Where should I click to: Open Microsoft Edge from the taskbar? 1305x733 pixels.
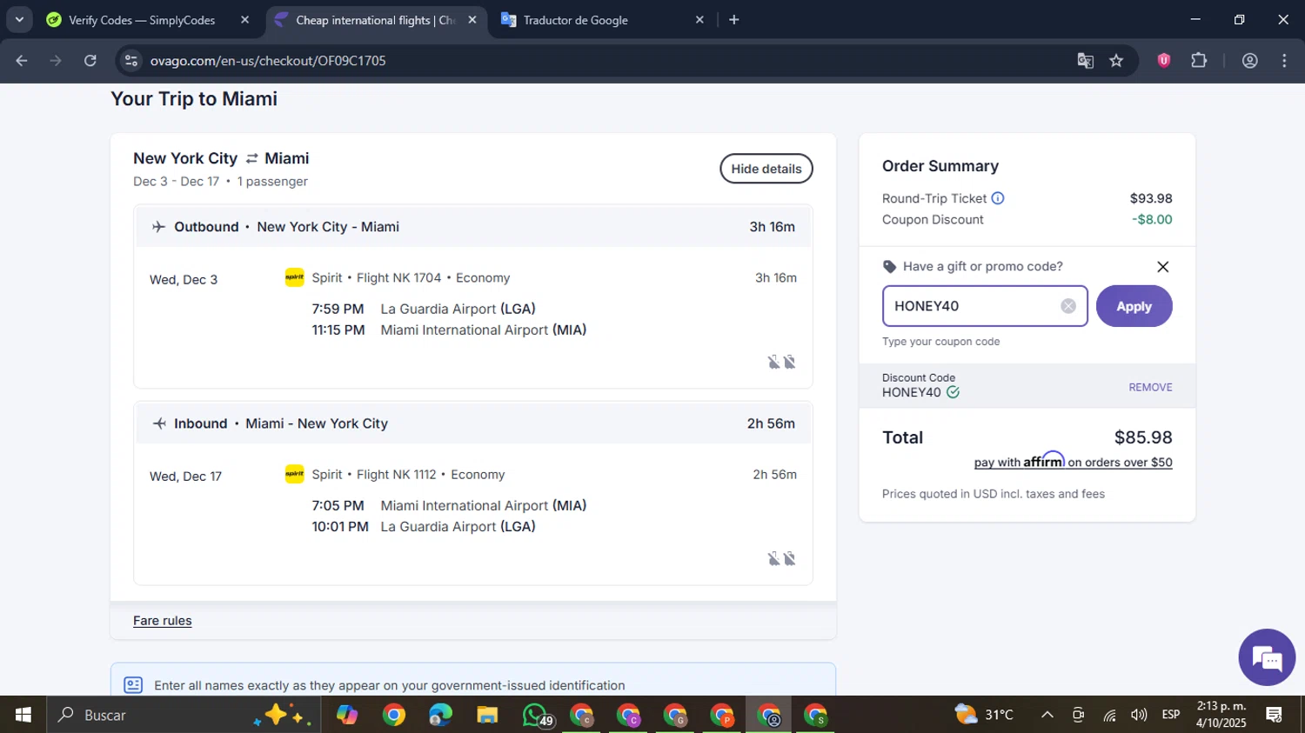440,715
